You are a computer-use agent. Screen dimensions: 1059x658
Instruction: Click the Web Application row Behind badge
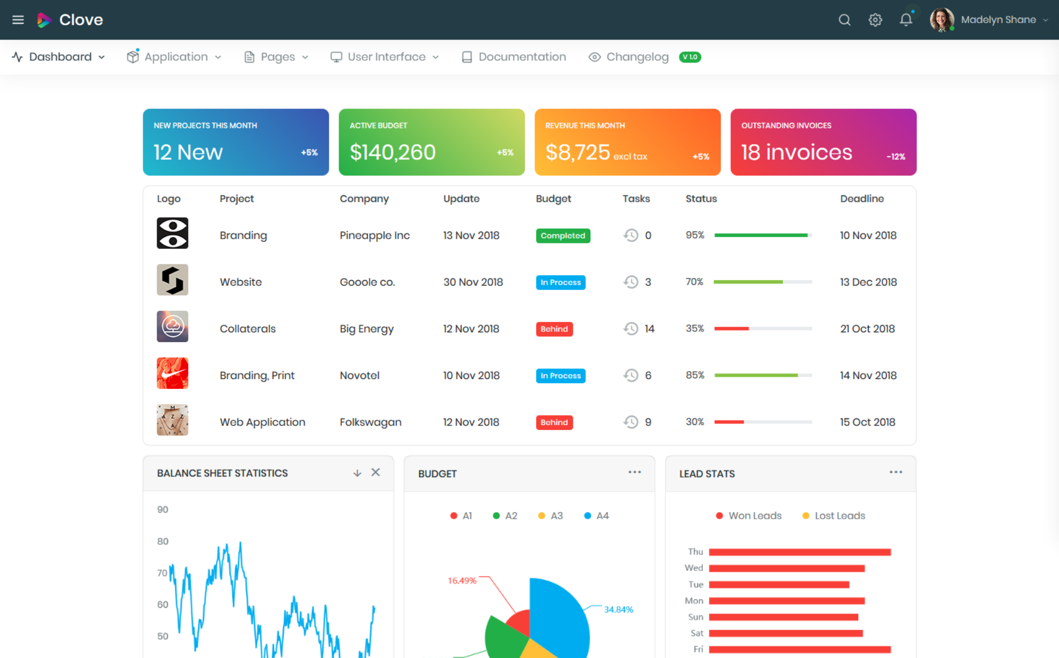pos(554,422)
